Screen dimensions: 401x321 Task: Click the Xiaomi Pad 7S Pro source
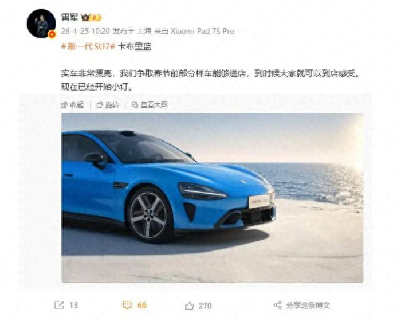click(202, 31)
